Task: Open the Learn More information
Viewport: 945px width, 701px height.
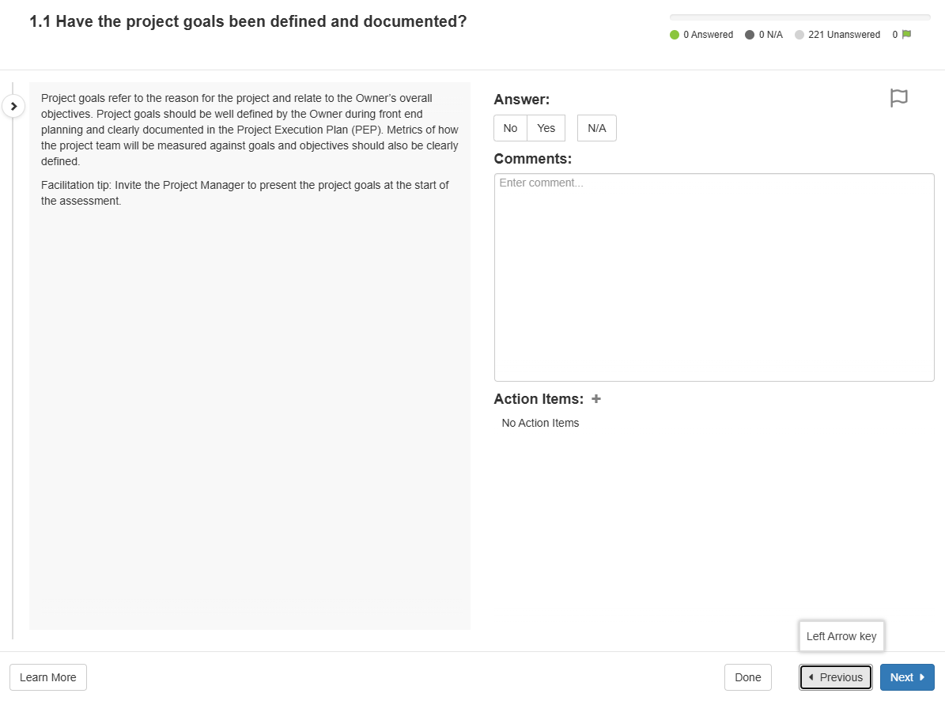Action: (48, 677)
